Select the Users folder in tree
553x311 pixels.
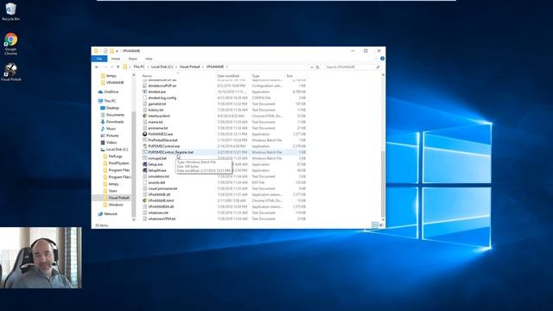pyautogui.click(x=113, y=191)
